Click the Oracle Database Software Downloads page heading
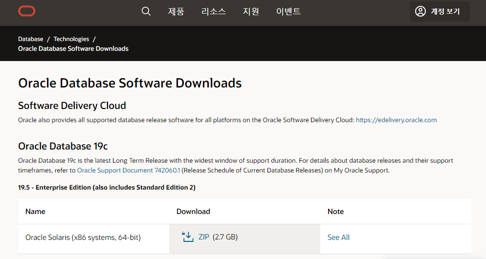Viewport: 486px width, 259px height. [x=130, y=83]
